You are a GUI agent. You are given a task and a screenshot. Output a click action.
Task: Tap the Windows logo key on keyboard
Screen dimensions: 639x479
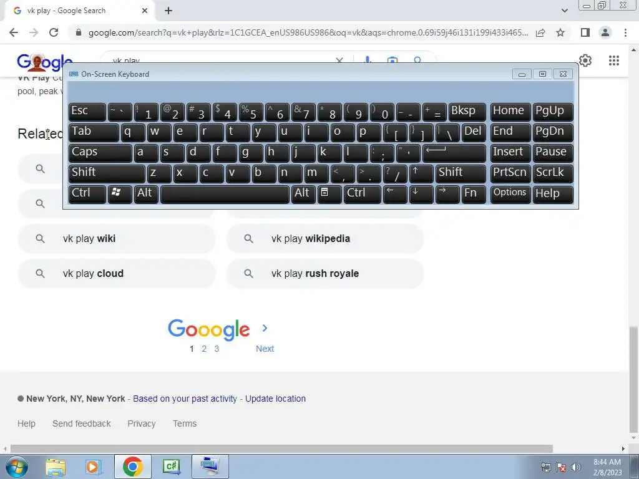click(x=120, y=194)
